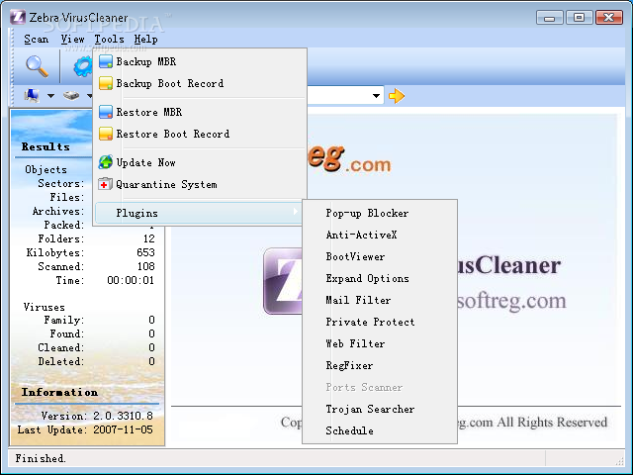Expand the Plugins submenu arrow
Viewport: 633px width, 475px height.
tap(295, 211)
